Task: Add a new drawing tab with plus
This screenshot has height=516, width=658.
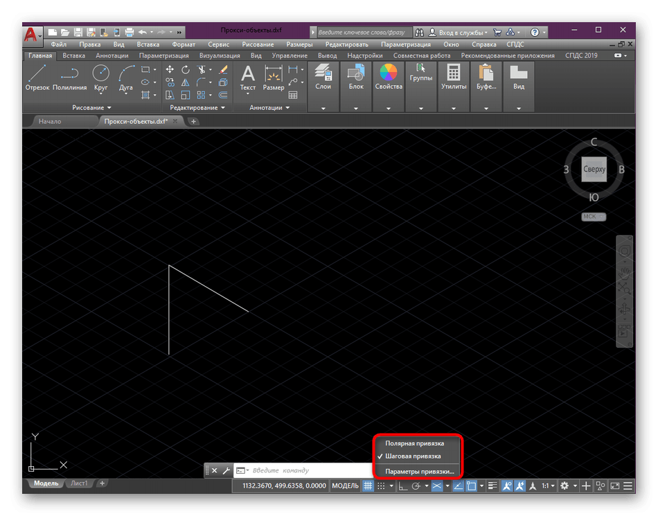Action: (193, 121)
